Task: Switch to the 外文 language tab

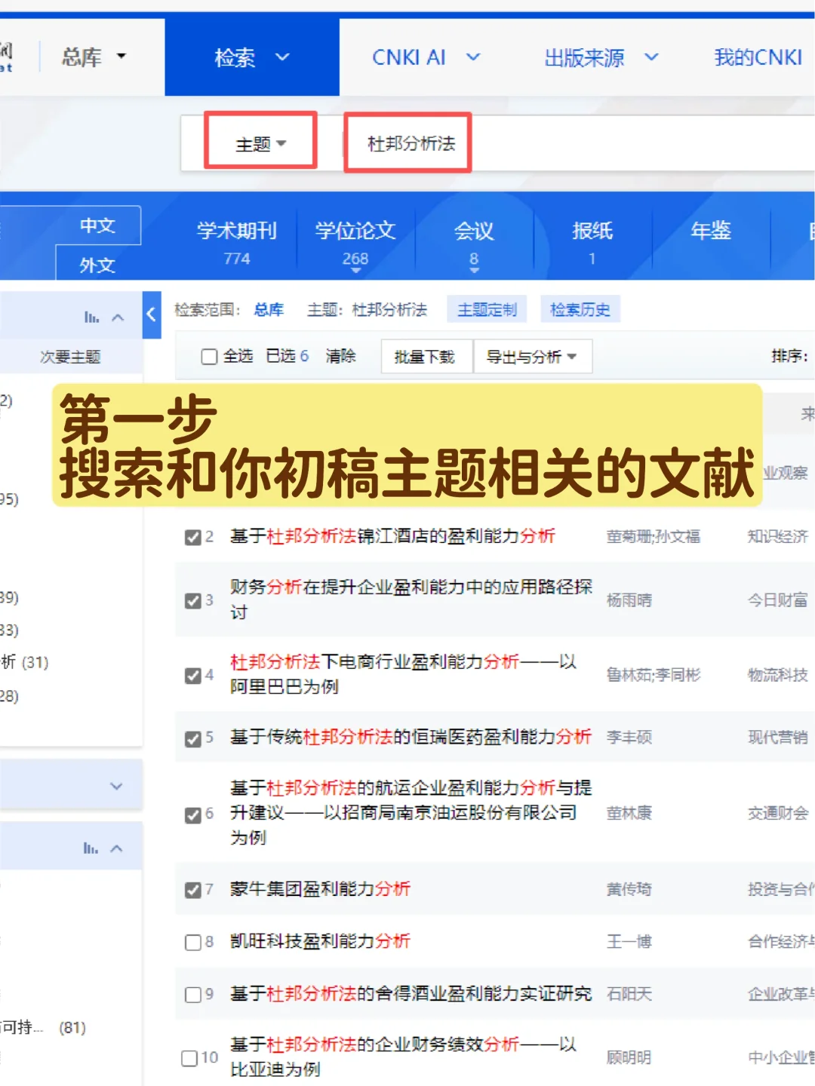Action: click(97, 265)
